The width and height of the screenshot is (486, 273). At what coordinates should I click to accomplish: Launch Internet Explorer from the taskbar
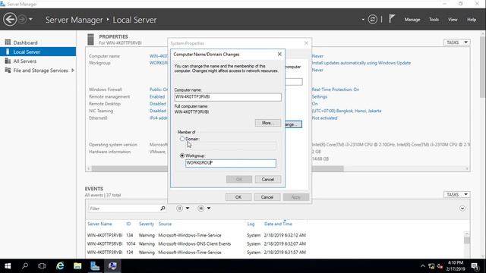[60, 266]
